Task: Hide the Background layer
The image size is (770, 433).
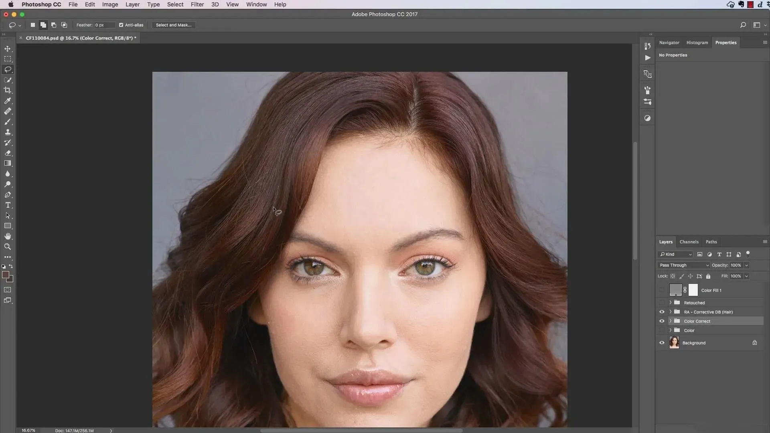Action: click(662, 343)
